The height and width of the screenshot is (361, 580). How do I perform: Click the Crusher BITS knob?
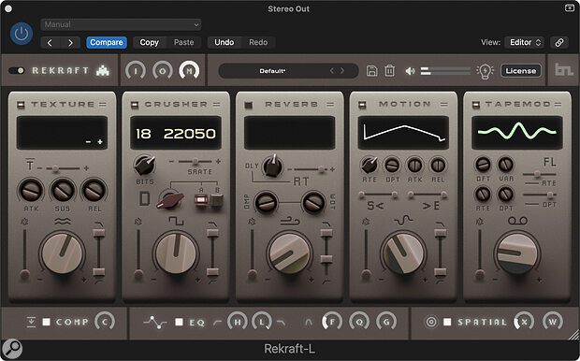click(145, 166)
